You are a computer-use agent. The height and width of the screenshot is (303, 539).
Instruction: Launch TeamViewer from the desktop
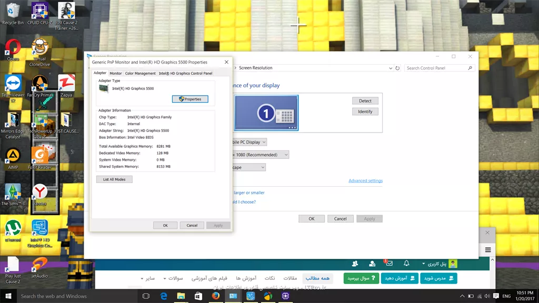click(13, 88)
